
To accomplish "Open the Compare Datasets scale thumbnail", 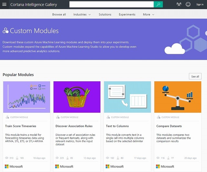I will pos(178,97).
